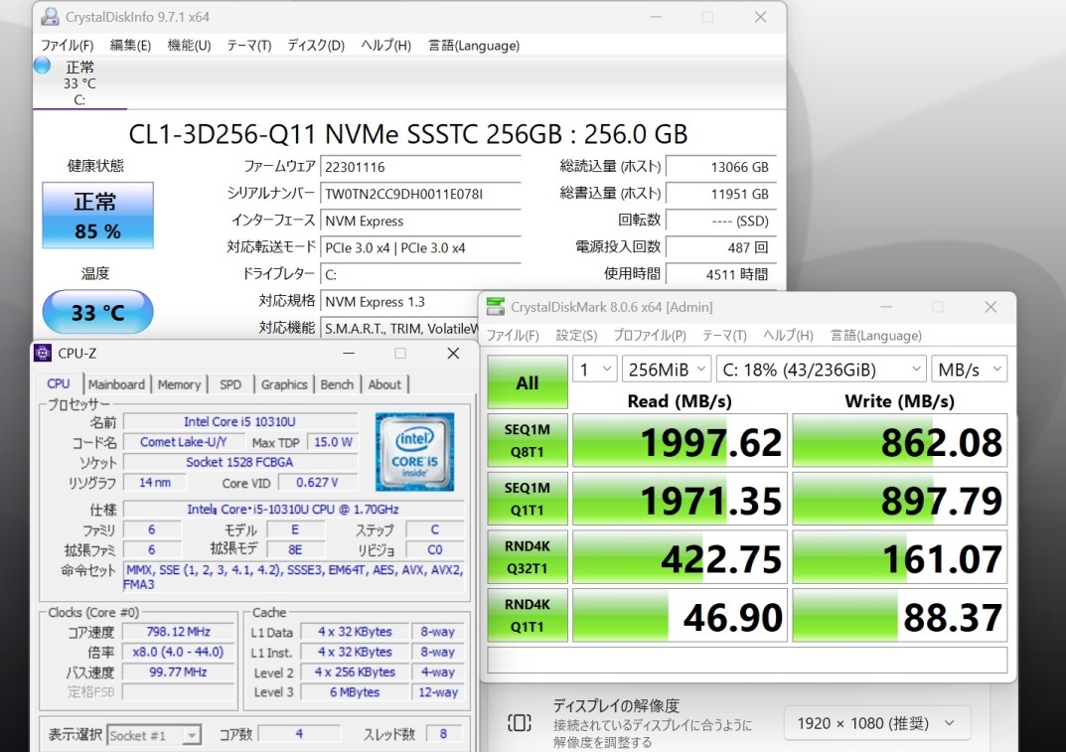The image size is (1066, 752).
Task: Open テーマ(T) menu in CrystalDiskInfo
Action: [x=248, y=46]
